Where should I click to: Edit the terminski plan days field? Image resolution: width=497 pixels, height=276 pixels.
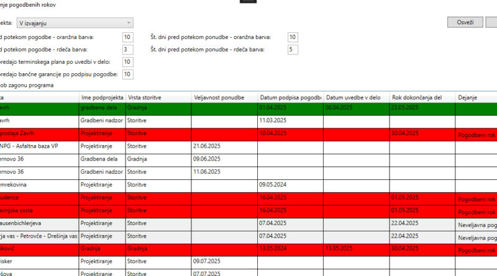[128, 62]
